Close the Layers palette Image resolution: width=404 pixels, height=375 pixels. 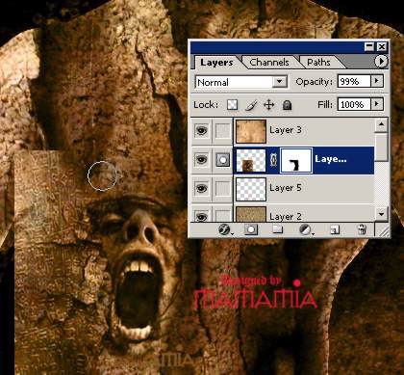point(382,47)
